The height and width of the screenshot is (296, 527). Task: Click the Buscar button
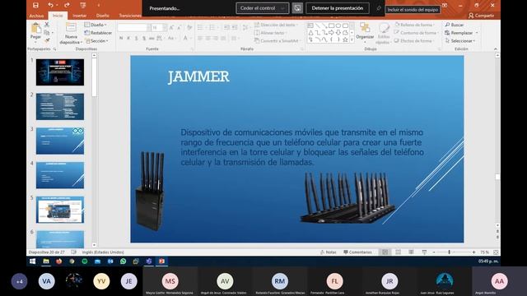click(454, 25)
